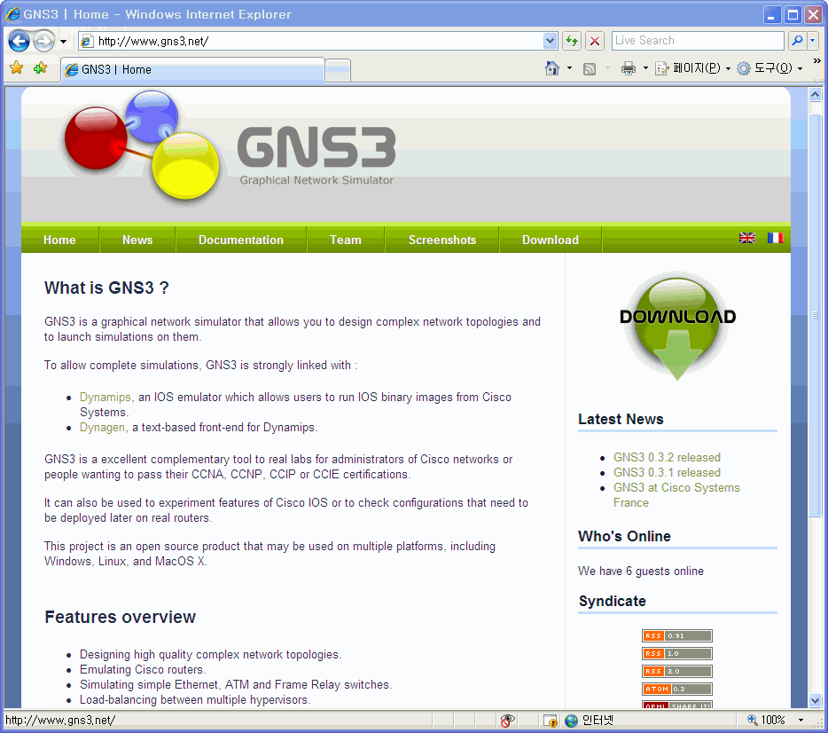Open the search provider options dropdown
This screenshot has height=733, width=828.
(813, 41)
